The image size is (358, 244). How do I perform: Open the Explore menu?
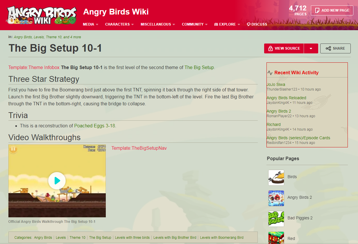pyautogui.click(x=227, y=24)
